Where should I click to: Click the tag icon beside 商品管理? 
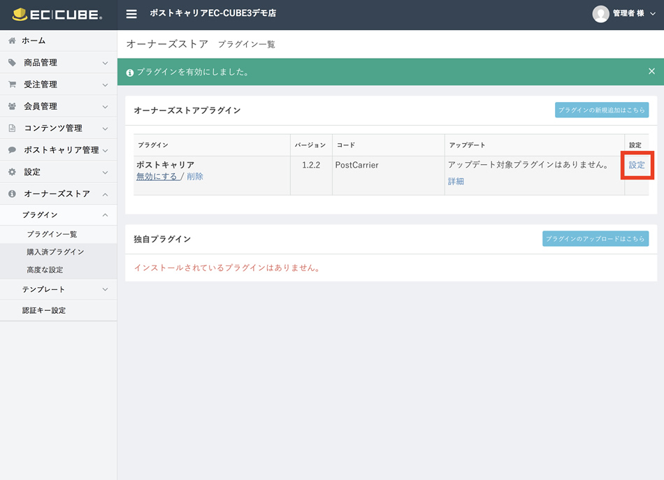(12, 63)
